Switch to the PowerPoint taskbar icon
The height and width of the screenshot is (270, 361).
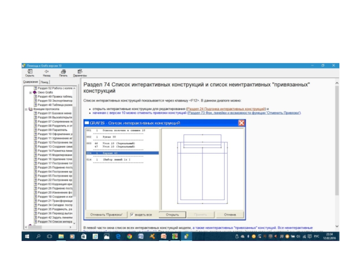tap(163, 236)
